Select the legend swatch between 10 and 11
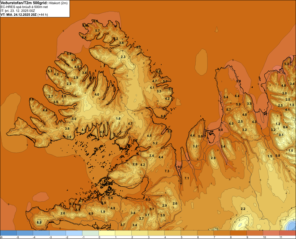The image size is (296, 239). [x=271, y=233]
